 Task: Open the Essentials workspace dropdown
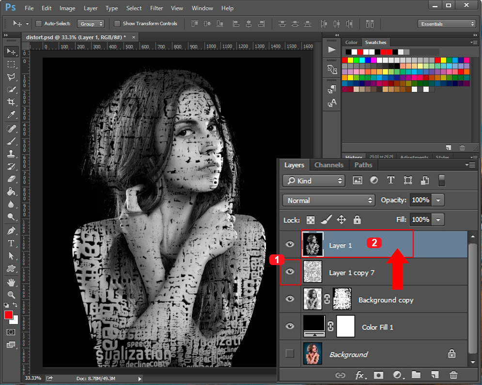click(447, 24)
